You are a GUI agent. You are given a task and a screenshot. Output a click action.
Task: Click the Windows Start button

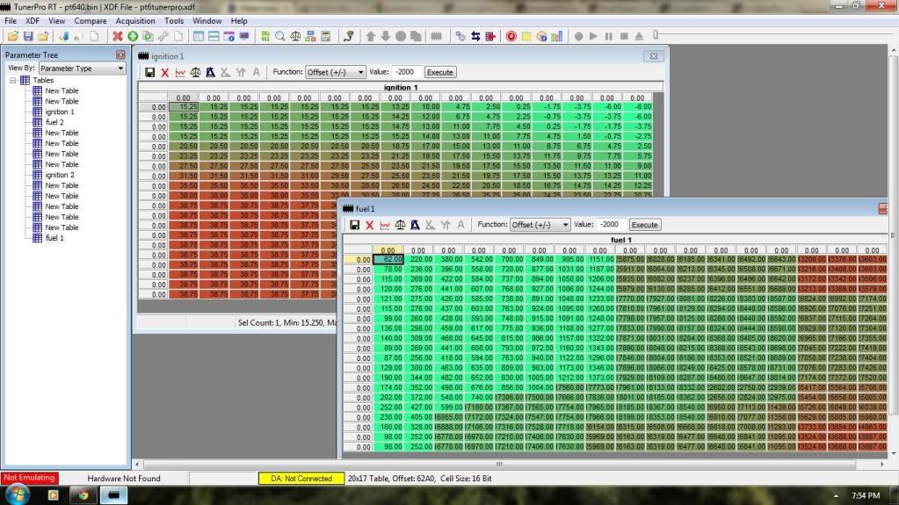click(16, 494)
